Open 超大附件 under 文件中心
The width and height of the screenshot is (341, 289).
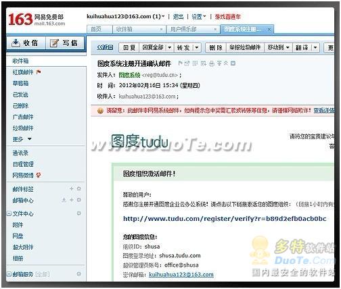coord(23,247)
